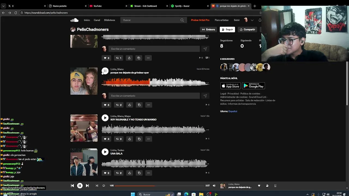
Task: Open the Inicio nav item
Action: click(x=87, y=20)
